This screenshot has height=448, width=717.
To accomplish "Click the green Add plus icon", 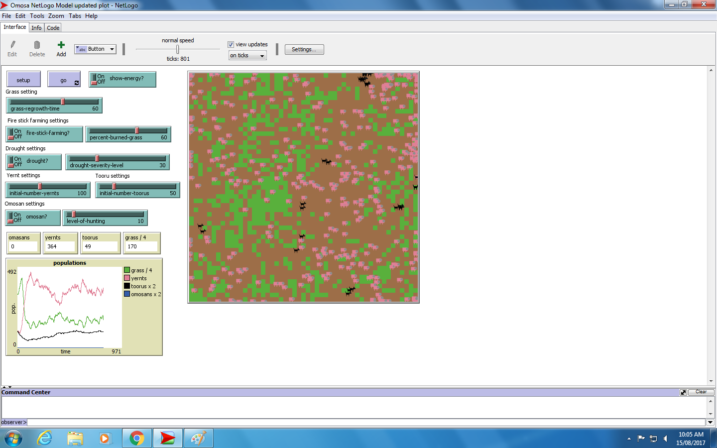I will [x=61, y=45].
